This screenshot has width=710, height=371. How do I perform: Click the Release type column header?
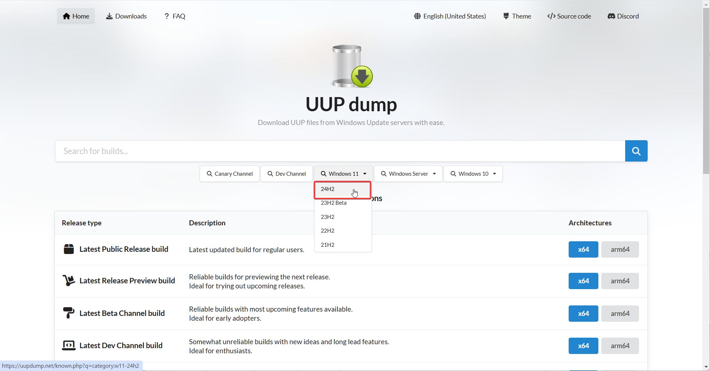tap(82, 223)
